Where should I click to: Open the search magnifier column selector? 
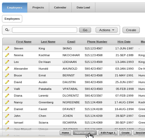[7, 30]
